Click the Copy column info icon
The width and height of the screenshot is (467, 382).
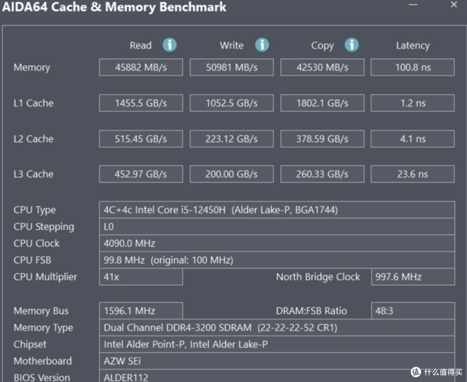[x=352, y=45]
